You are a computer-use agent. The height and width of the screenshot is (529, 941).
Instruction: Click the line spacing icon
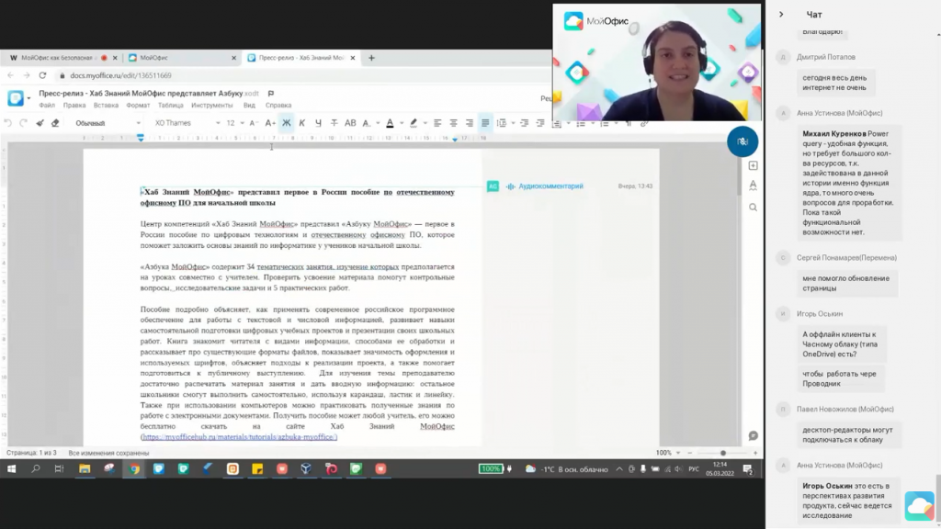tap(502, 123)
